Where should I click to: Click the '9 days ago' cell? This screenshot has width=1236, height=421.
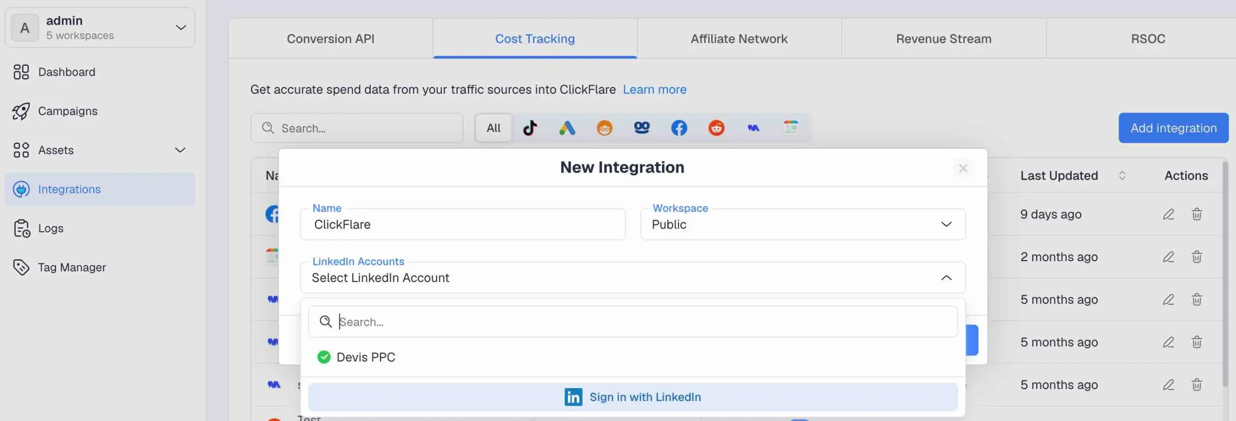[1051, 214]
